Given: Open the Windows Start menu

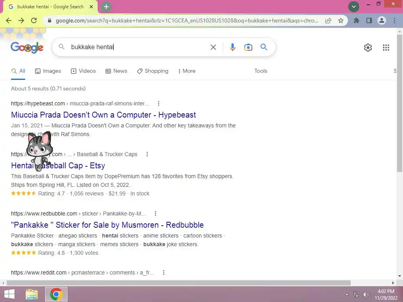Looking at the screenshot, I should (x=9, y=294).
